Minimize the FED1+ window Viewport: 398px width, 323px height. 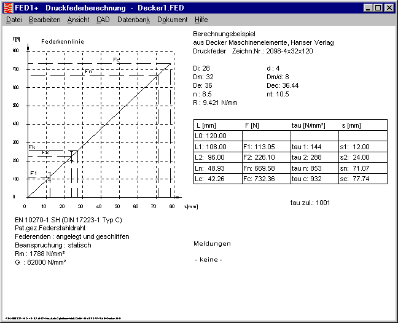(369, 8)
